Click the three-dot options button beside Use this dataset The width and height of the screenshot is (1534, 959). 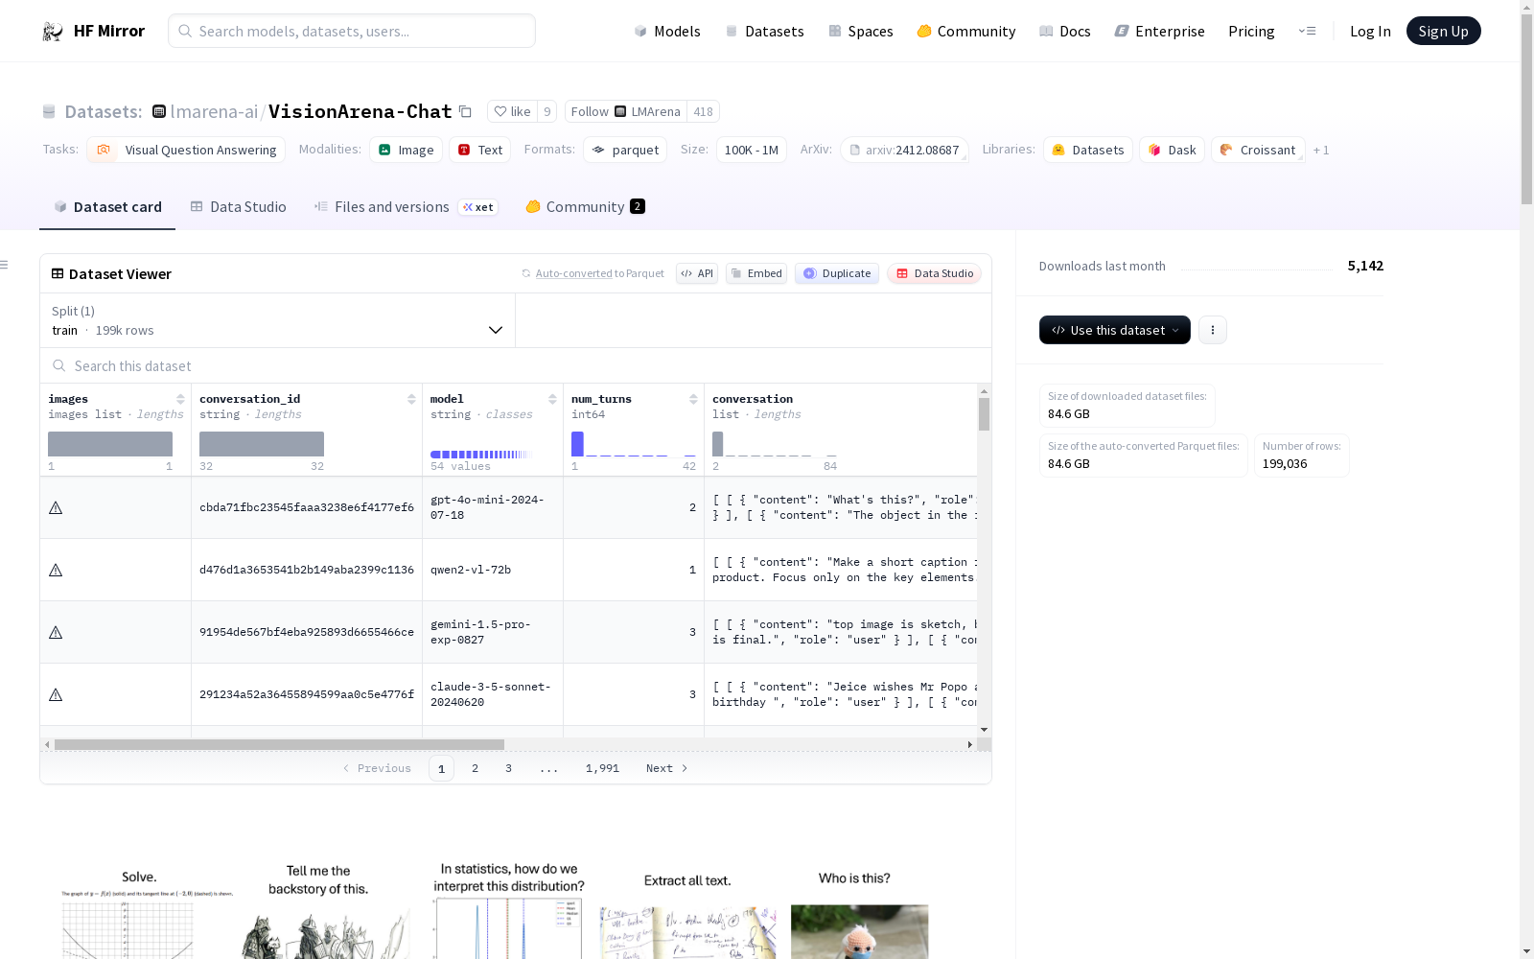pos(1213,330)
